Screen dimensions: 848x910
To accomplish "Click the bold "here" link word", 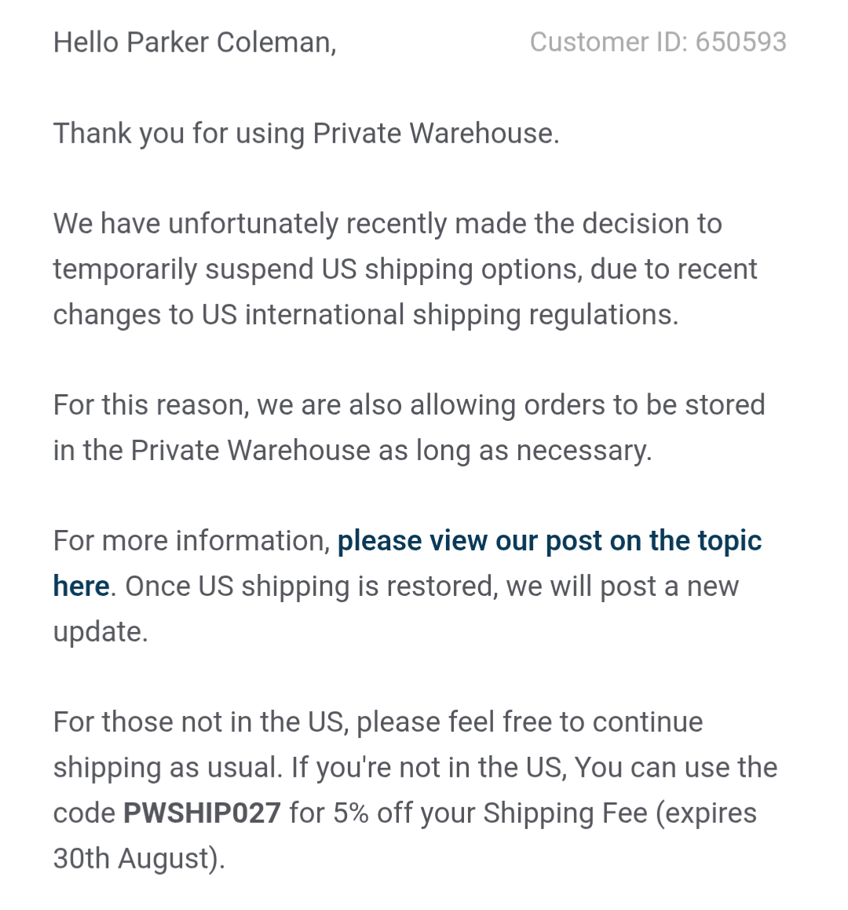I will coord(81,587).
